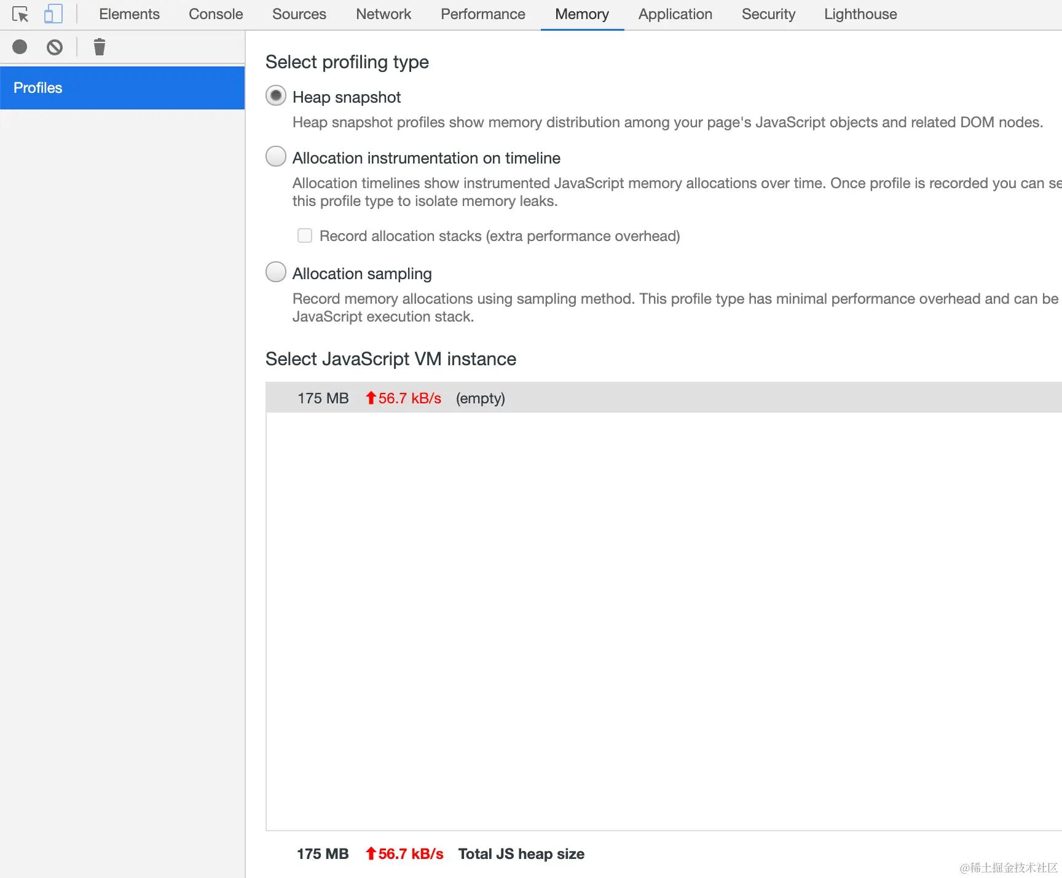Screen dimensions: 1062x878
Task: Open the Network tab
Action: 383,14
